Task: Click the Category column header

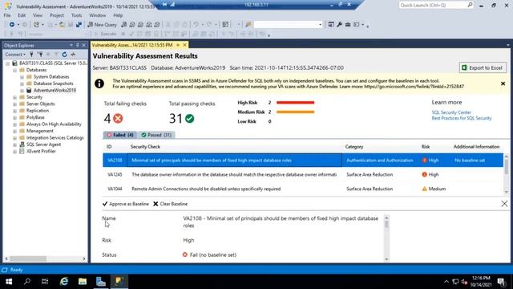Action: (354, 147)
